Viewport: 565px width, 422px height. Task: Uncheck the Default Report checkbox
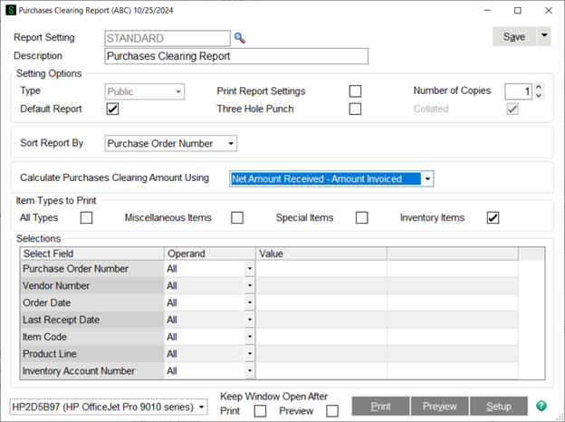pos(112,110)
